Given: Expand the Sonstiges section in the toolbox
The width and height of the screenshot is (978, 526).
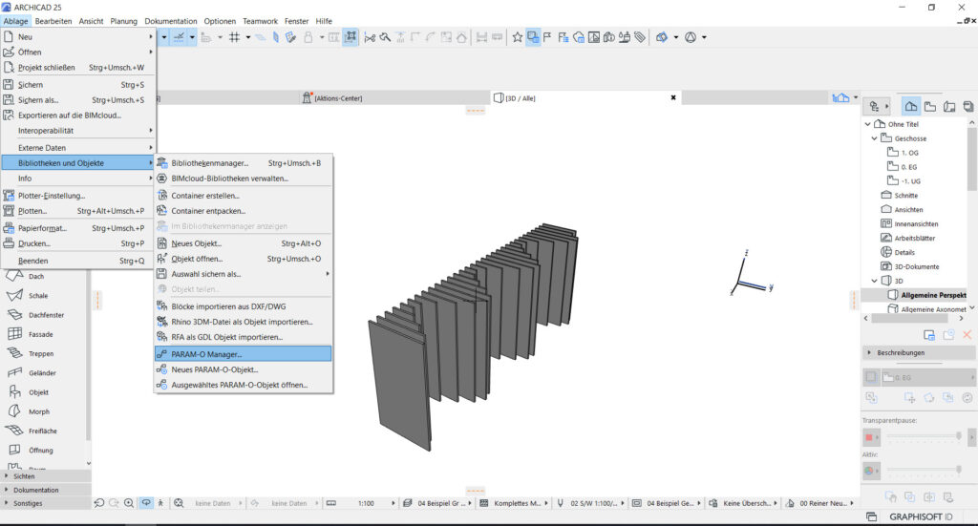Looking at the screenshot, I should [x=46, y=503].
